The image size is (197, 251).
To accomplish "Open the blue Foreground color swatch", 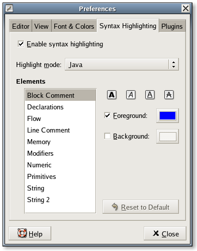I will click(167, 116).
